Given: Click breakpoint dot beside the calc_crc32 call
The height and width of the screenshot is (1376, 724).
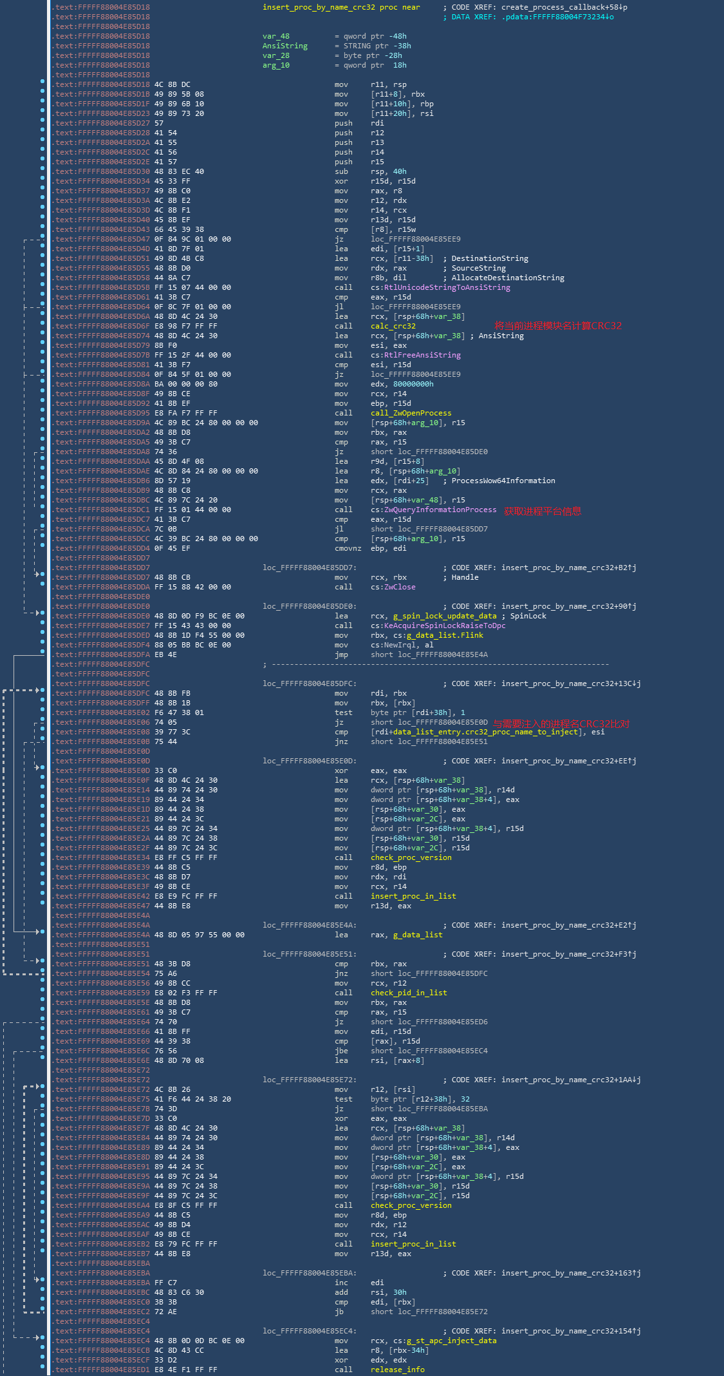Looking at the screenshot, I should coord(42,326).
